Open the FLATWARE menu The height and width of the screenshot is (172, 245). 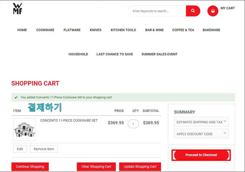click(72, 30)
